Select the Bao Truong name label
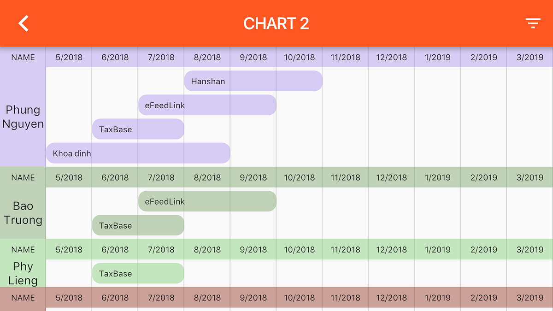The width and height of the screenshot is (553, 311). pos(23,213)
